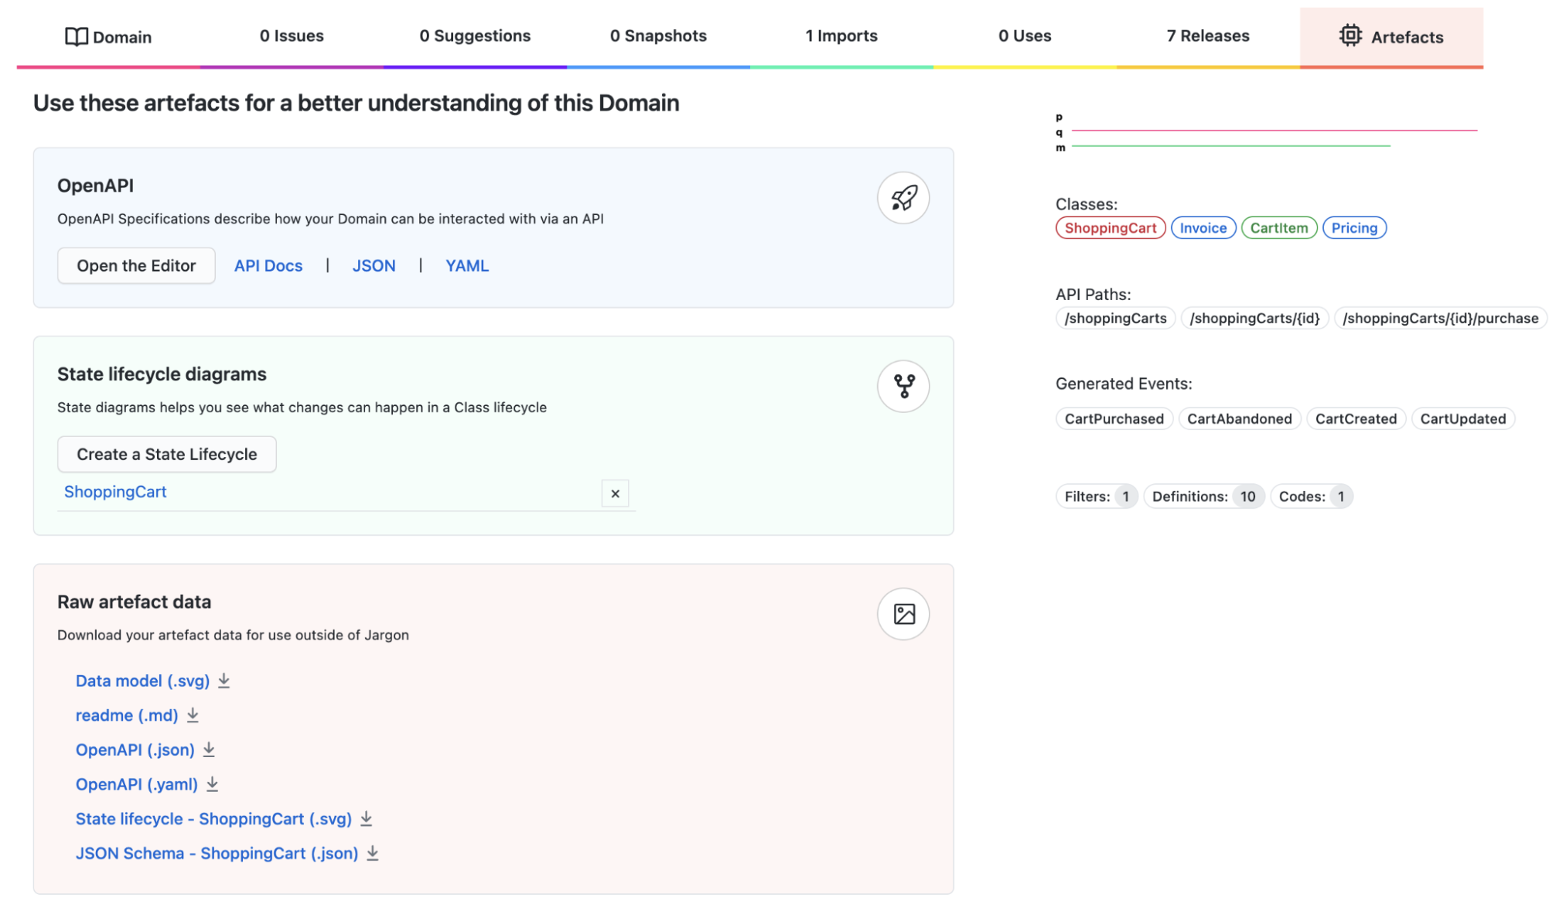Open the ShoppingCart state lifecycle link
1556x911 pixels.
coord(114,491)
